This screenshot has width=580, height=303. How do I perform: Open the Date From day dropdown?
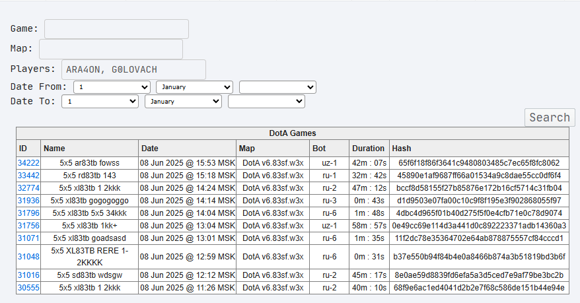click(x=112, y=87)
